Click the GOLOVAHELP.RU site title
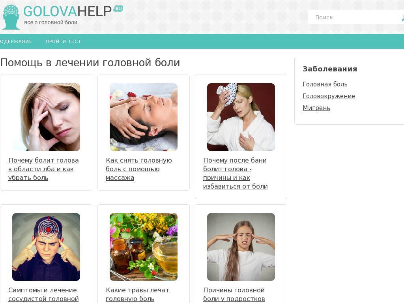Image resolution: width=404 pixels, height=303 pixels. coord(73,11)
